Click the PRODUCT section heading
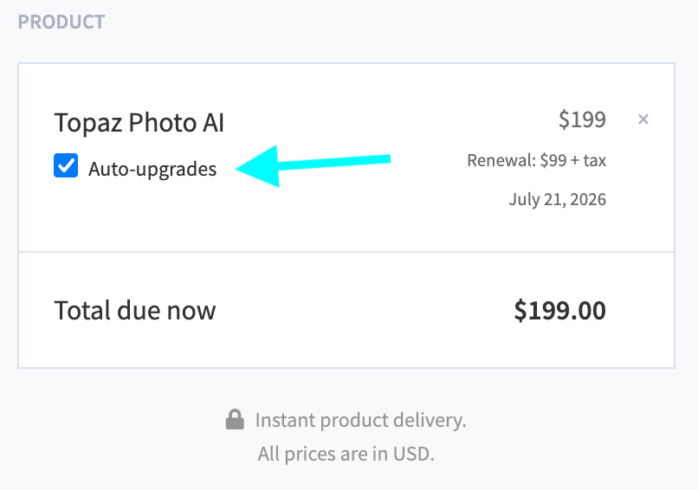 [x=61, y=22]
